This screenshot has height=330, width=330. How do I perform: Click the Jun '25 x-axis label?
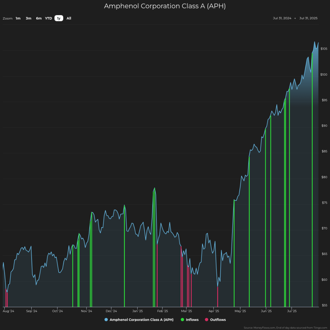coord(266,311)
